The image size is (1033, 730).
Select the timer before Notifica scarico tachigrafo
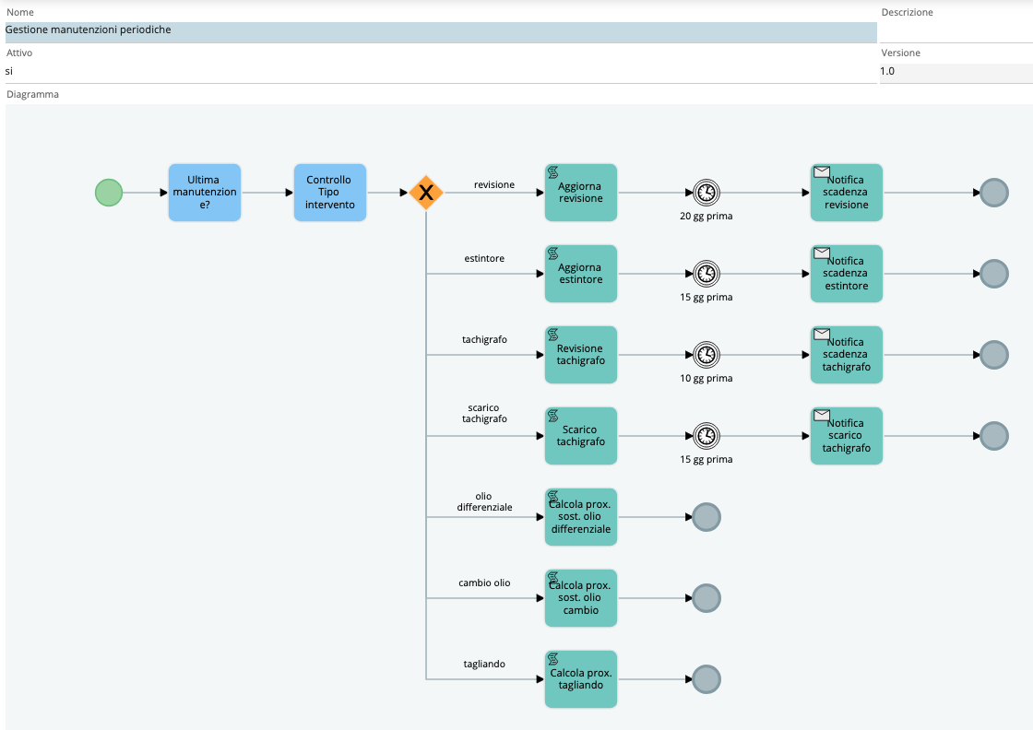[706, 436]
